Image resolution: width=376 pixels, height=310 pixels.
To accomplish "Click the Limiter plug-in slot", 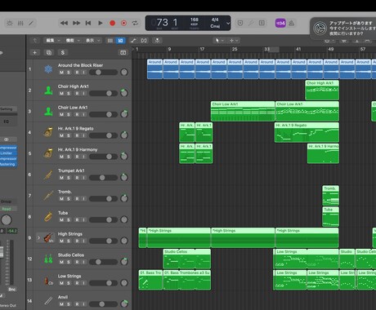I will pos(7,153).
